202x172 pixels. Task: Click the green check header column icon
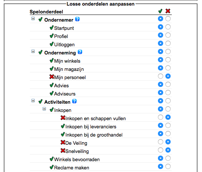pyautogui.click(x=161, y=11)
